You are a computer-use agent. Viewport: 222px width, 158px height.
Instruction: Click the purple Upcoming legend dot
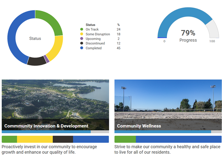[x=82, y=39]
